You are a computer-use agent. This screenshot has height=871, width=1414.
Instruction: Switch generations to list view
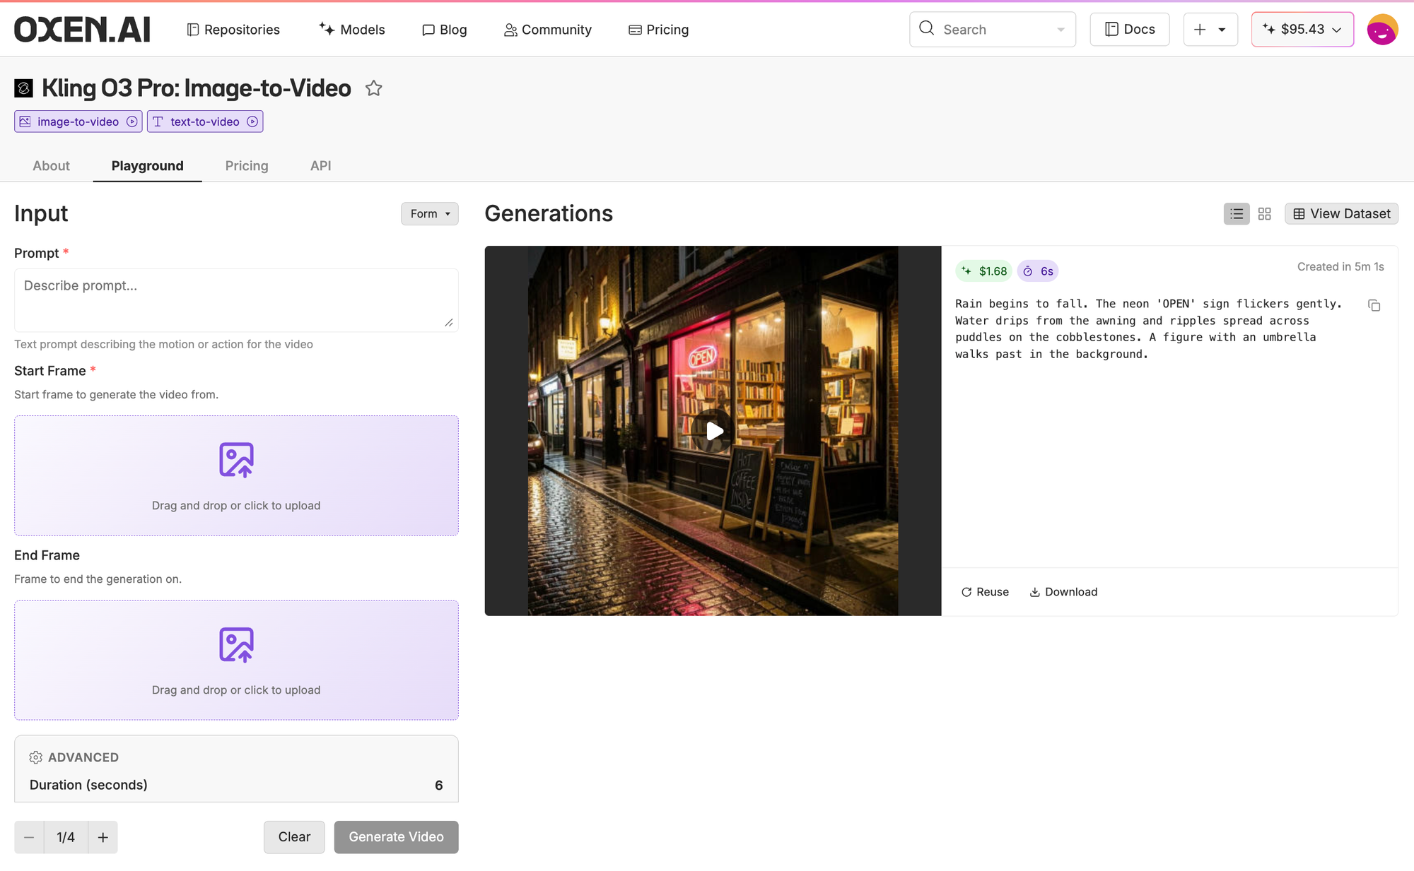pyautogui.click(x=1237, y=214)
